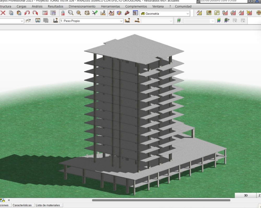
Task: Toggle the mesh display grid icon
Action: (x=111, y=13)
